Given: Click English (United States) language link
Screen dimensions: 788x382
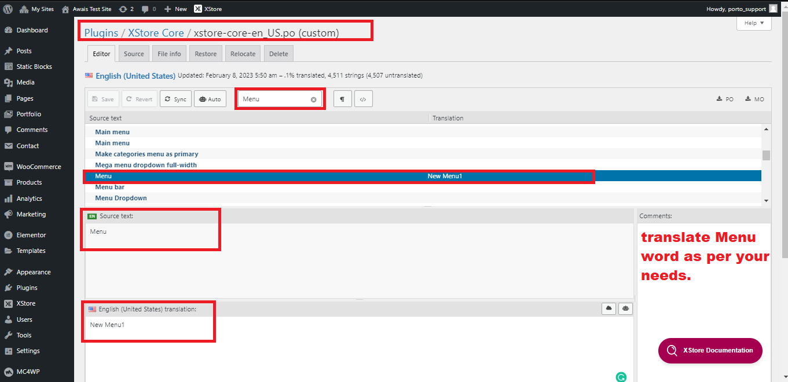Looking at the screenshot, I should (135, 76).
